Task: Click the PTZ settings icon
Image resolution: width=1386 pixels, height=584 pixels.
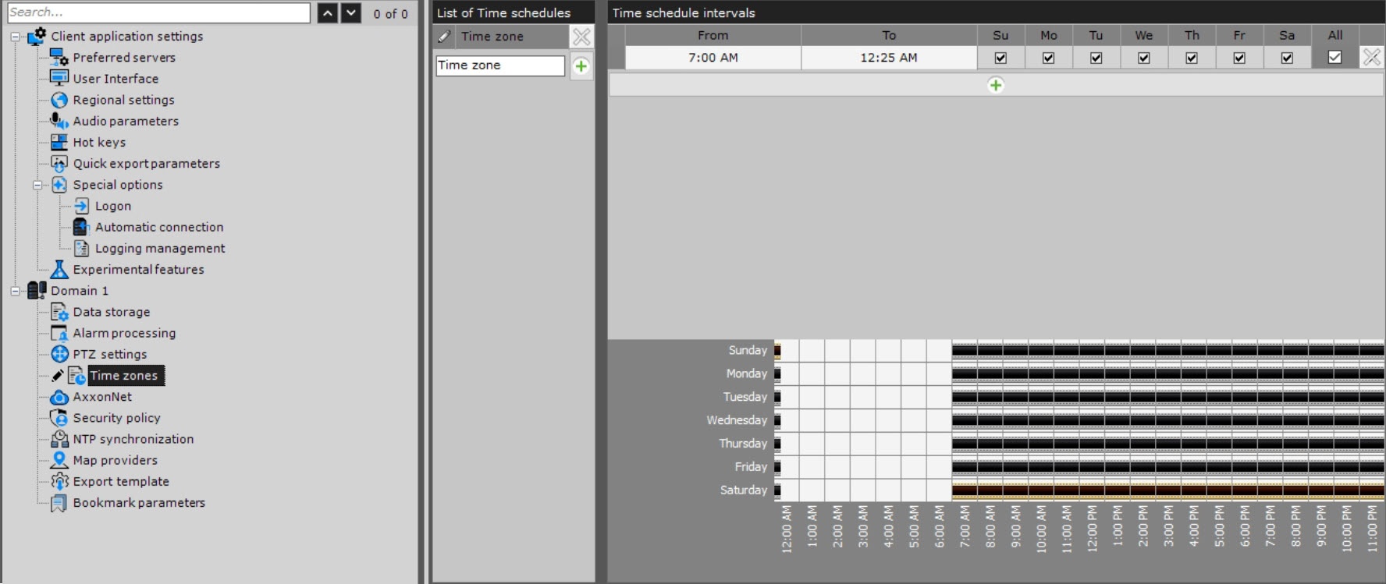Action: [x=59, y=354]
